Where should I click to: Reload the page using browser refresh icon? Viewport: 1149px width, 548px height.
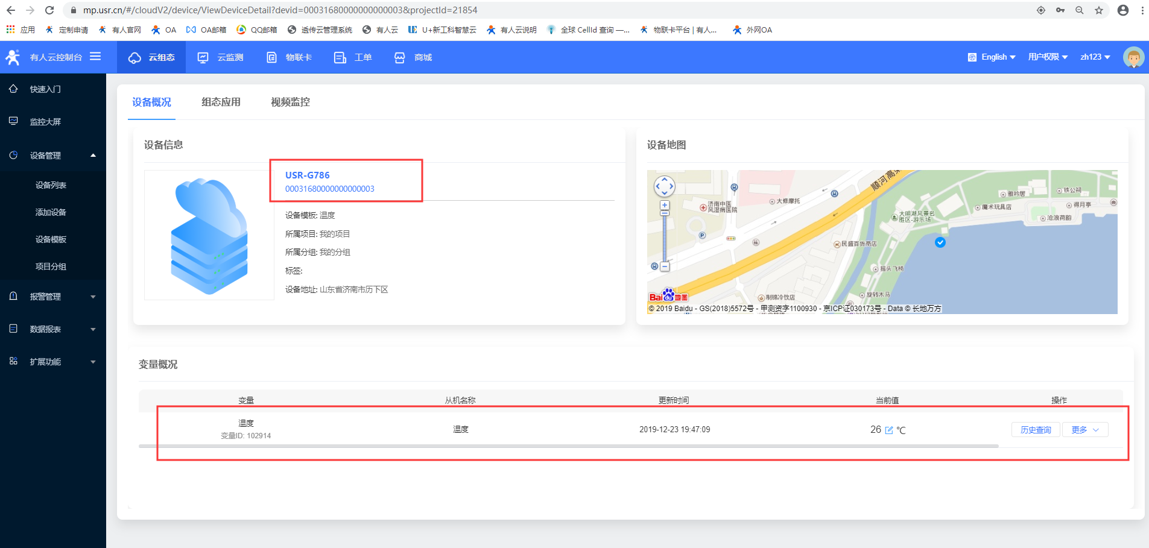click(x=49, y=10)
